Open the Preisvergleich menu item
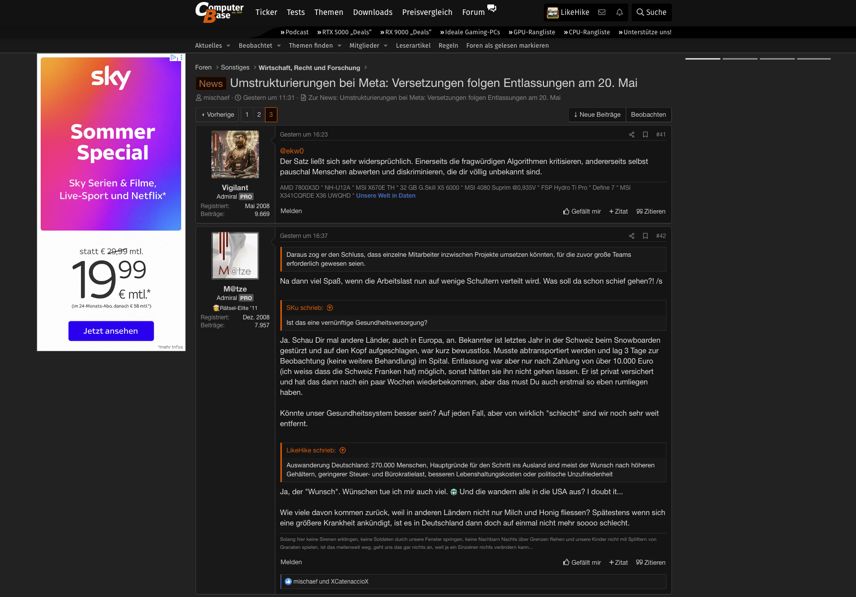Screen dimensions: 856x597 coord(427,12)
